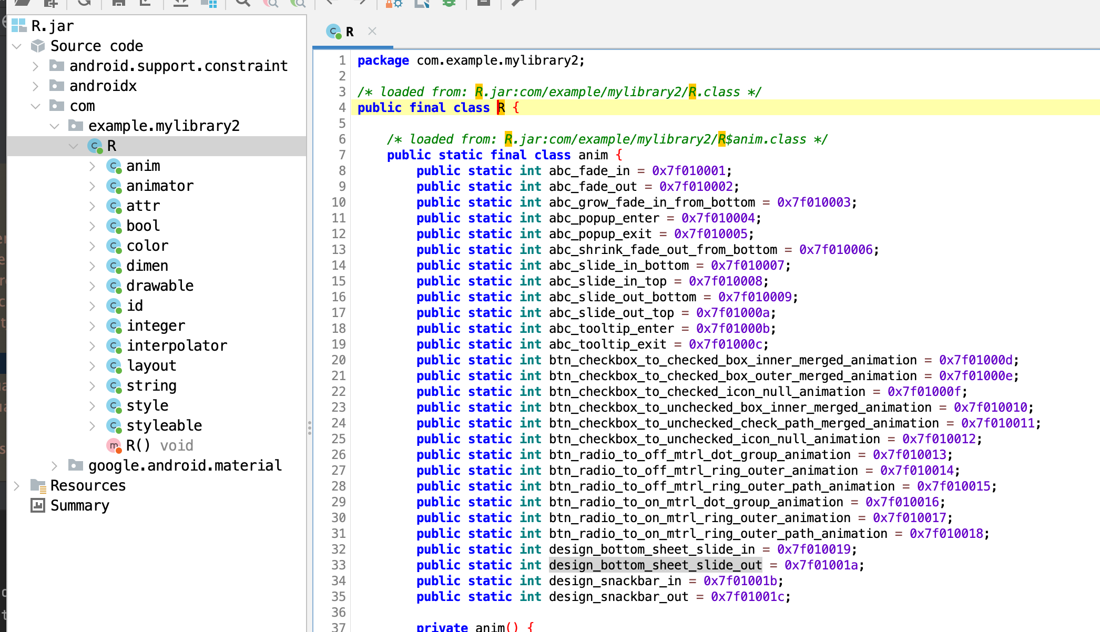This screenshot has height=632, width=1100.
Task: Expand the Resources node
Action: 17,486
